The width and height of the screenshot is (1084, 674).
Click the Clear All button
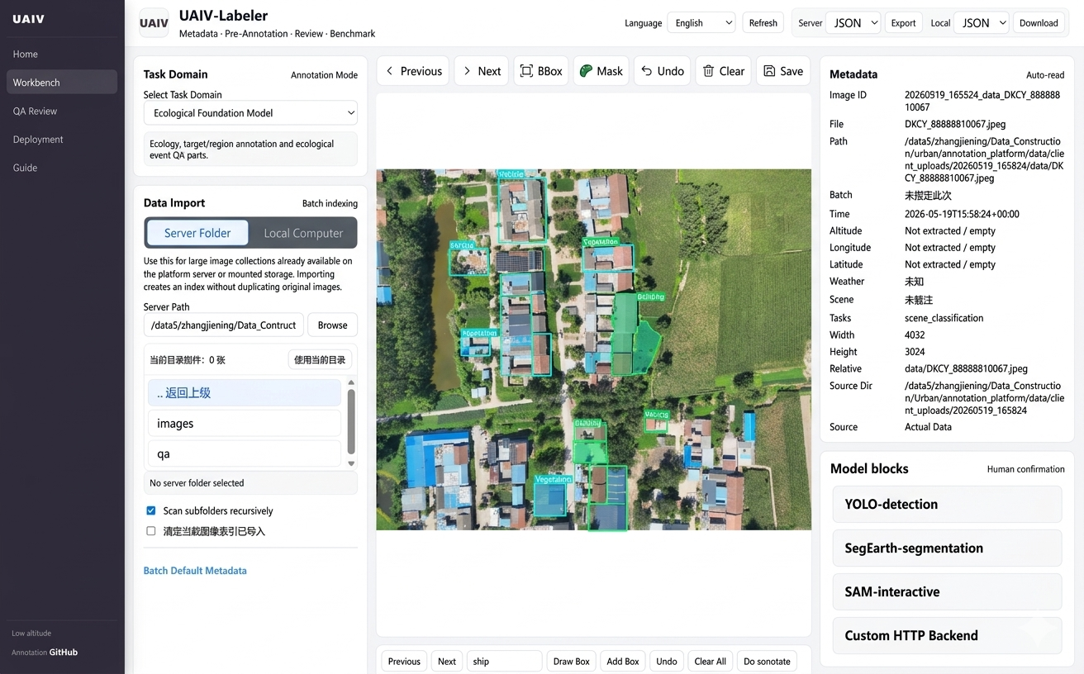(x=710, y=661)
